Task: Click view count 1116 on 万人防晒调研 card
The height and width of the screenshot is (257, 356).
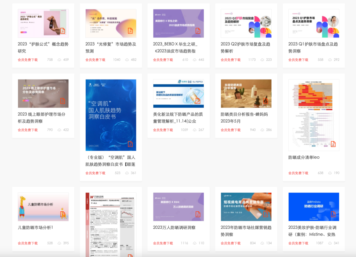Action: [x=184, y=243]
